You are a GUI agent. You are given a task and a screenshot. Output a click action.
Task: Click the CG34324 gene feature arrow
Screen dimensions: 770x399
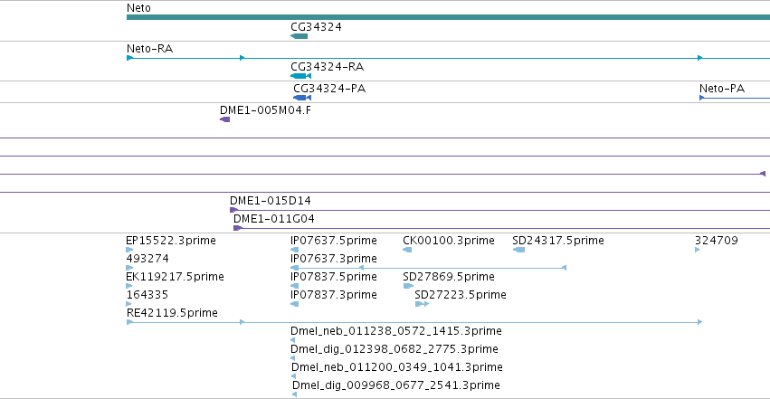[299, 36]
